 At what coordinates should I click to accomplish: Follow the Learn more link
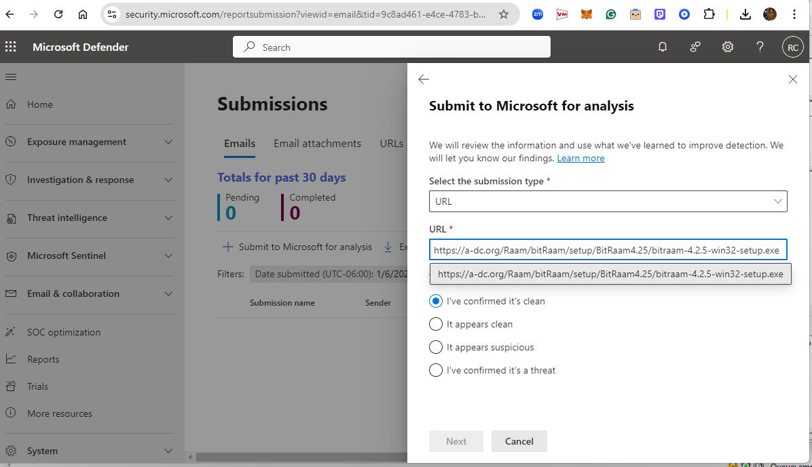coord(580,158)
